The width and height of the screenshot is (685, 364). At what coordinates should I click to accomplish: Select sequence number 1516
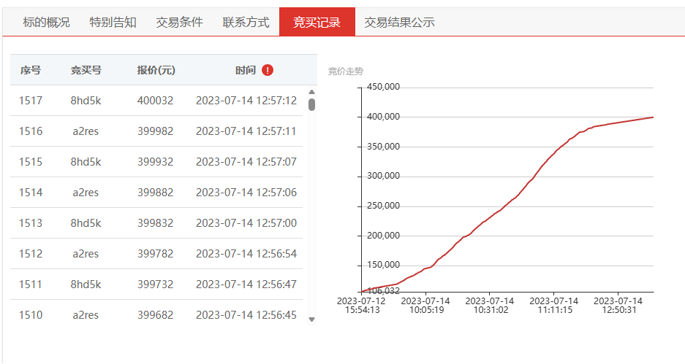pyautogui.click(x=31, y=131)
